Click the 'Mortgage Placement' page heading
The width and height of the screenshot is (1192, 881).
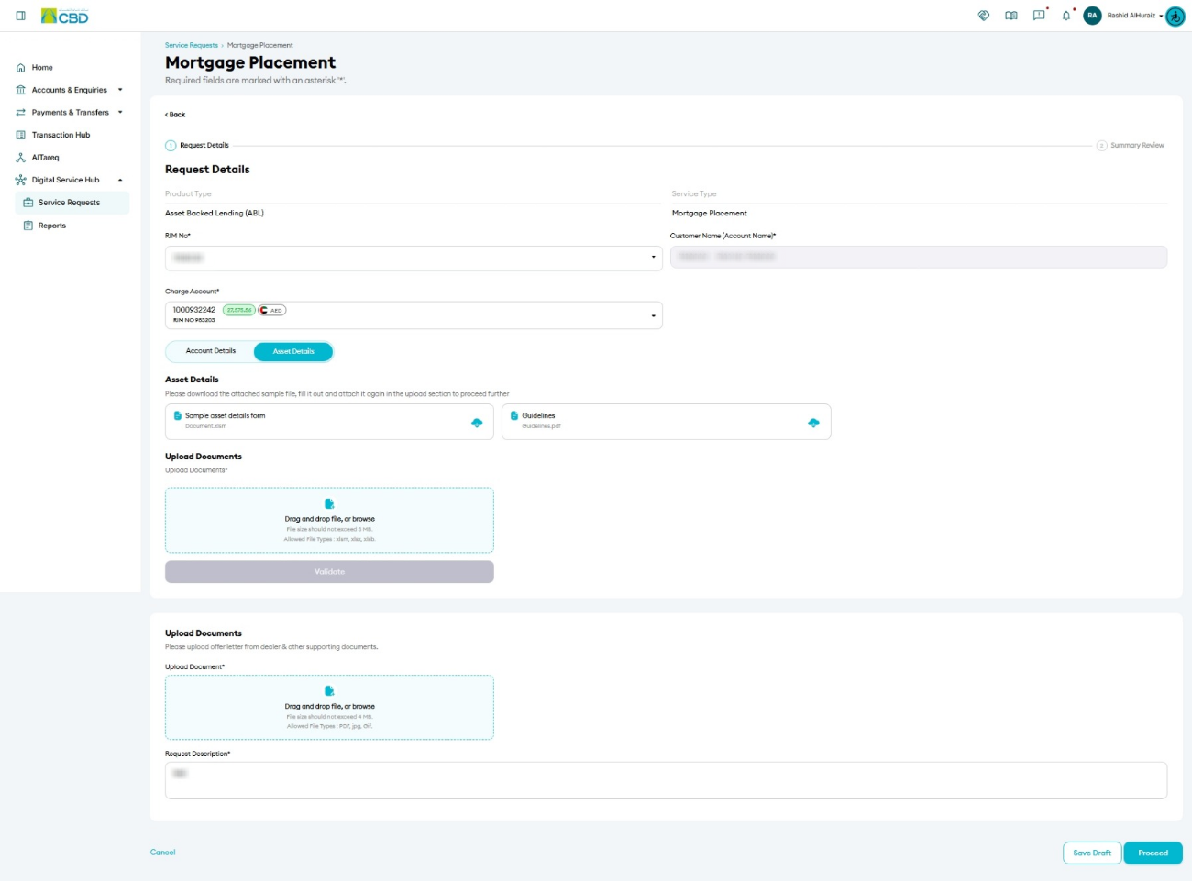click(x=250, y=62)
